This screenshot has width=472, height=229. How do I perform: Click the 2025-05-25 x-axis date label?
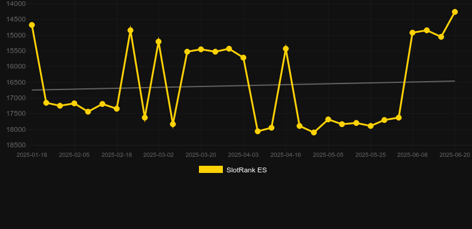click(370, 155)
